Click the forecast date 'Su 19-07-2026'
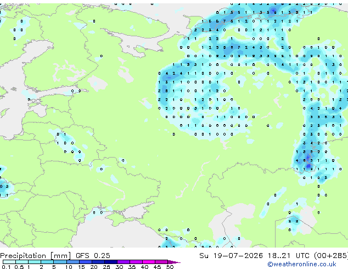This screenshot has width=348, height=269. tap(231, 256)
